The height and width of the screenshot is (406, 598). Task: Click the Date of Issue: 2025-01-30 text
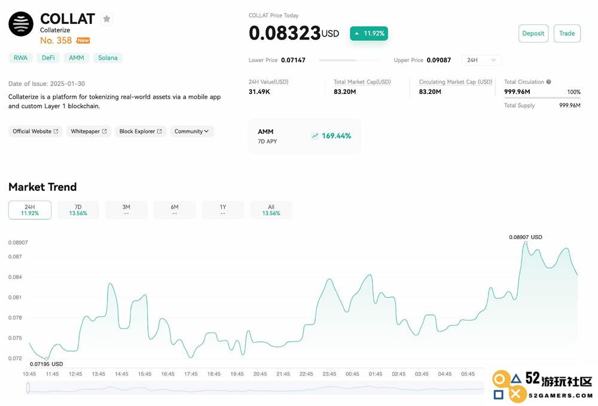[47, 84]
